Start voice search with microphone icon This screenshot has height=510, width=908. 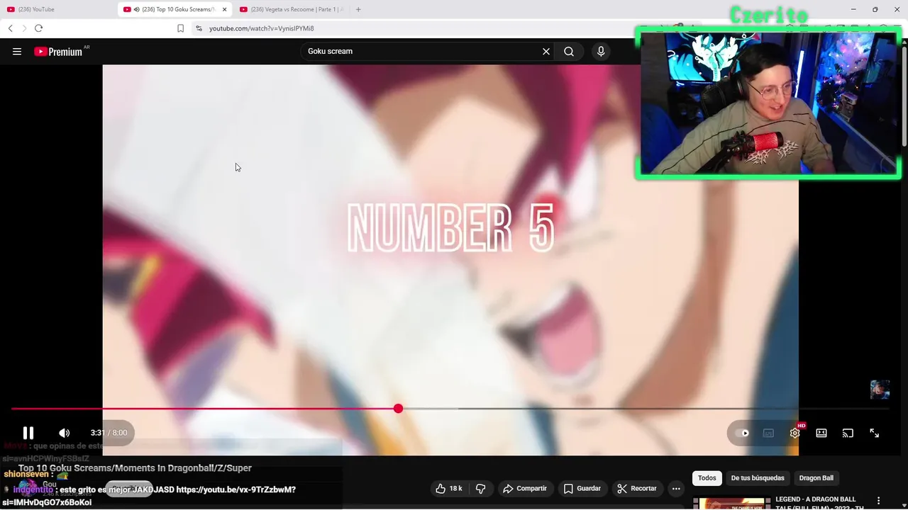(x=601, y=52)
